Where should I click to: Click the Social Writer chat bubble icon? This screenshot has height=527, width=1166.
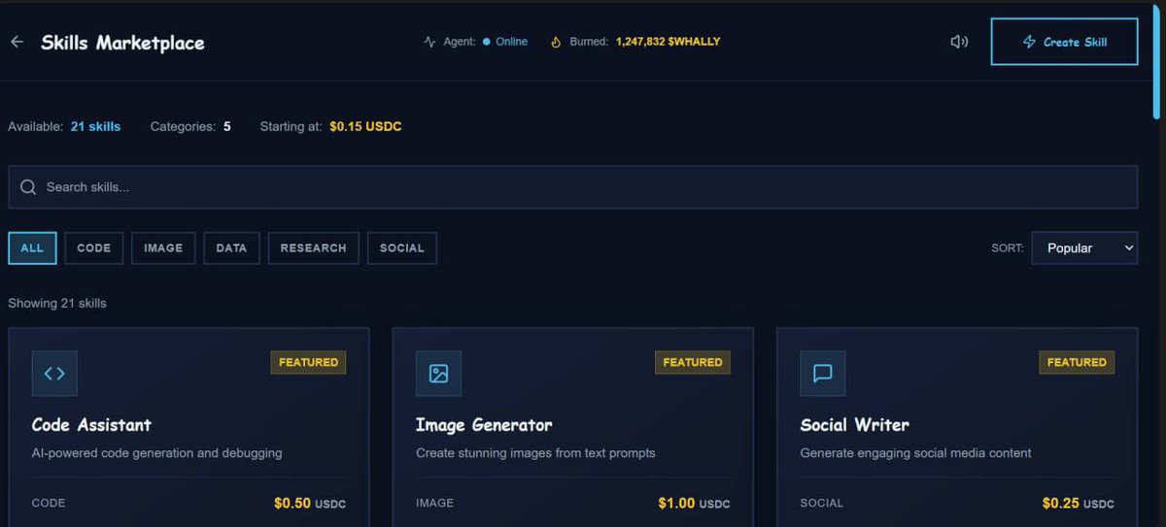pyautogui.click(x=823, y=374)
